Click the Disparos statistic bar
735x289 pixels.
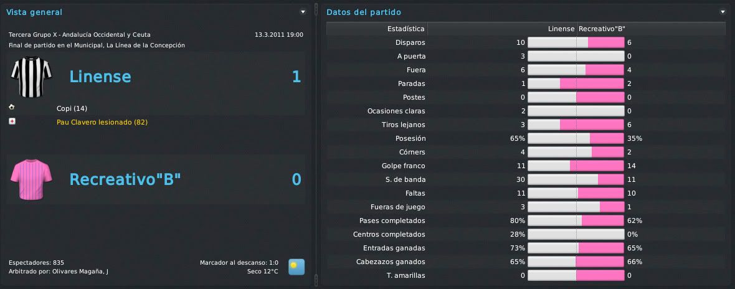coord(576,42)
